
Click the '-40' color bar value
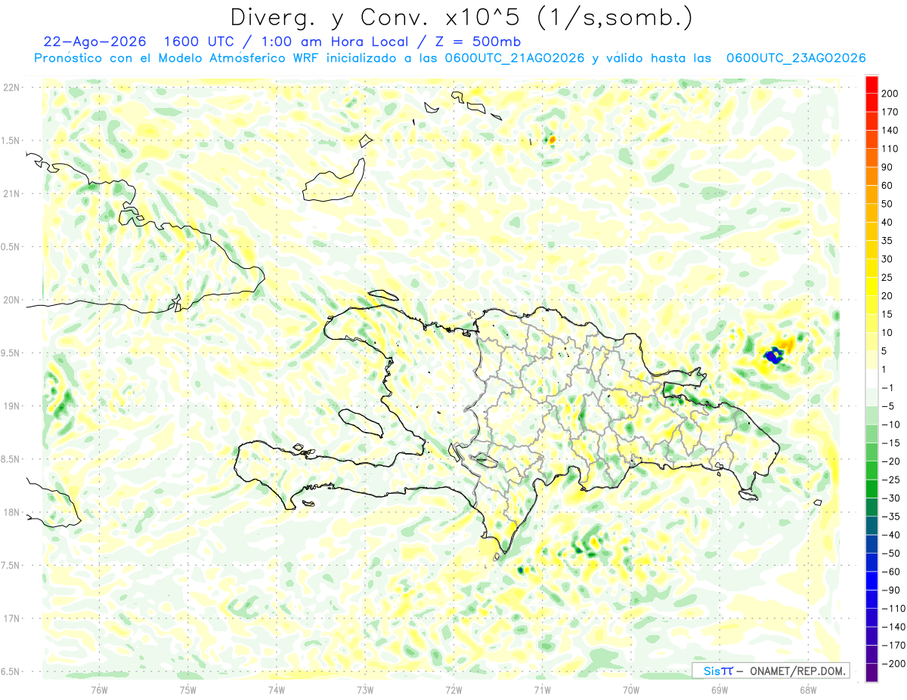890,535
